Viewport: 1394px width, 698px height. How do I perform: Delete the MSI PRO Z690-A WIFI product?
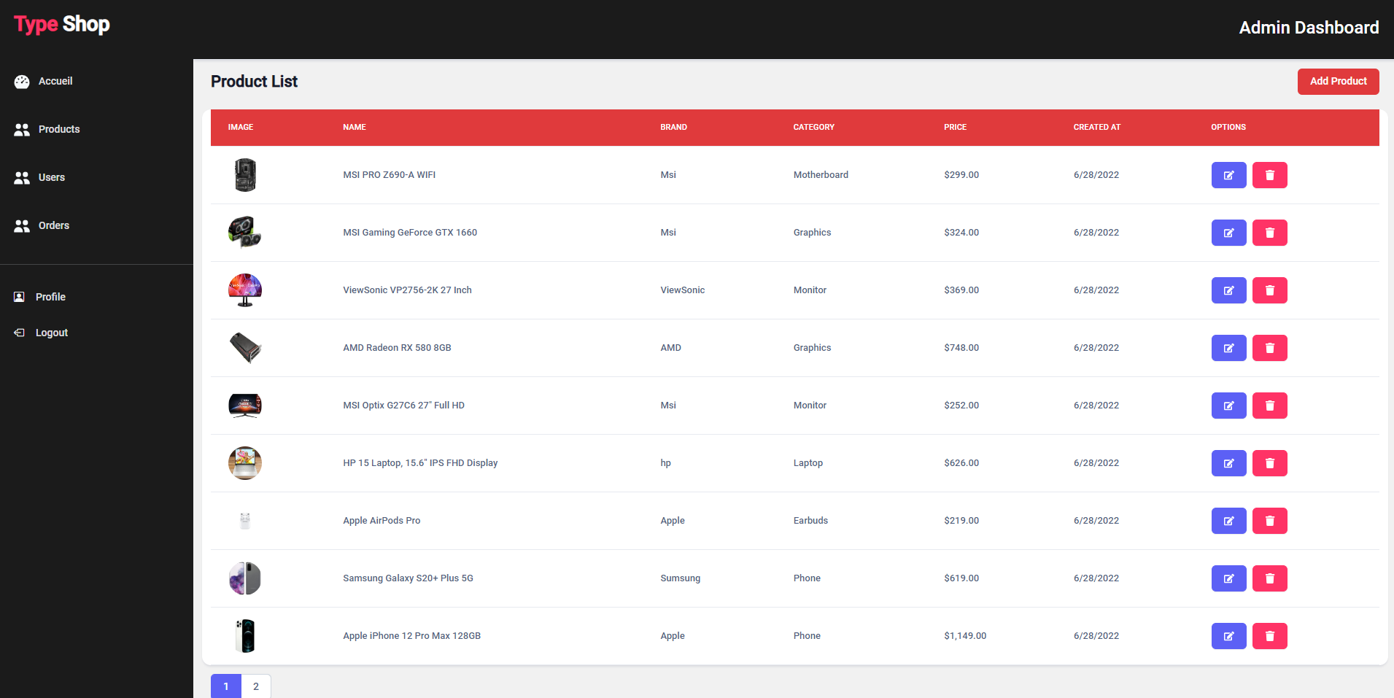pyautogui.click(x=1269, y=175)
